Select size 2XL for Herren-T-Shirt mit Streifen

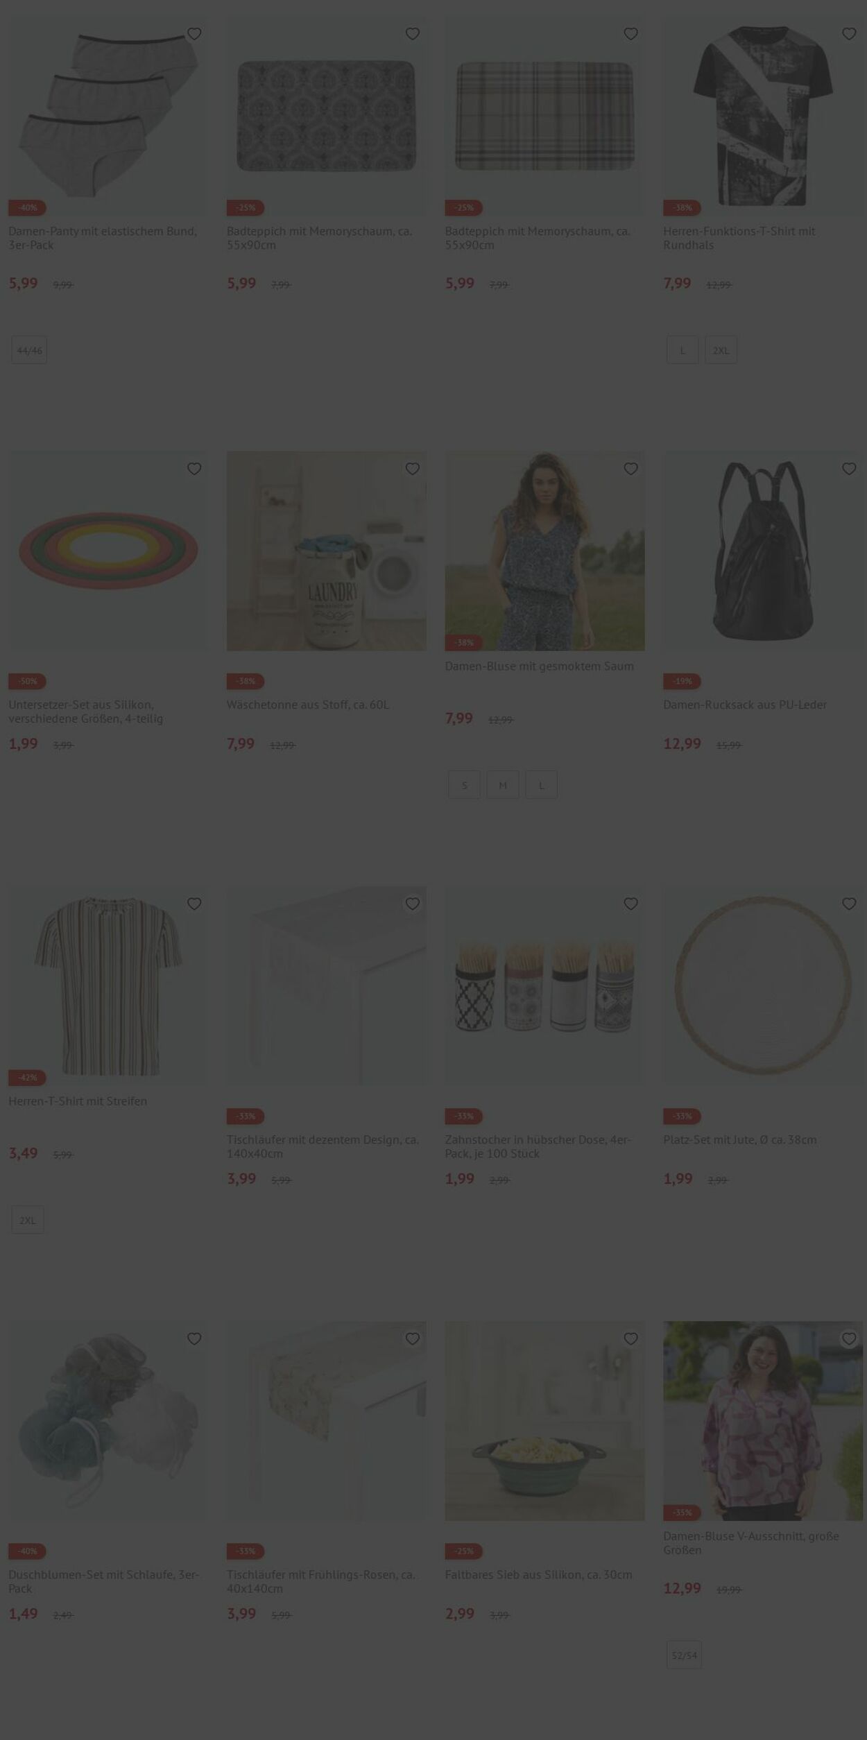(28, 1220)
